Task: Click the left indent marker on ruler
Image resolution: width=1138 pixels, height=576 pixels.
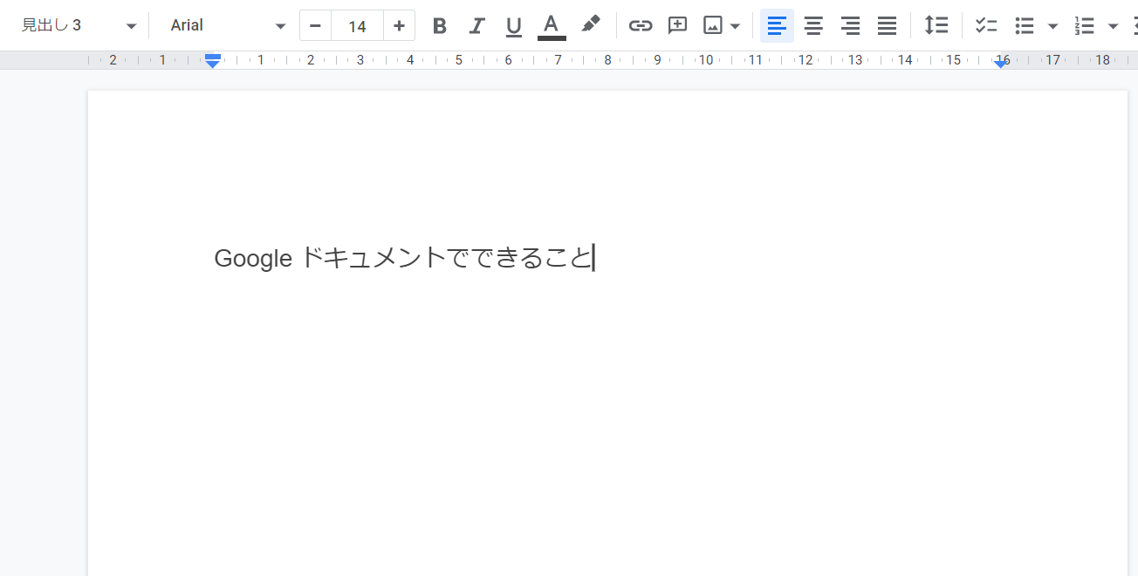Action: pyautogui.click(x=212, y=63)
